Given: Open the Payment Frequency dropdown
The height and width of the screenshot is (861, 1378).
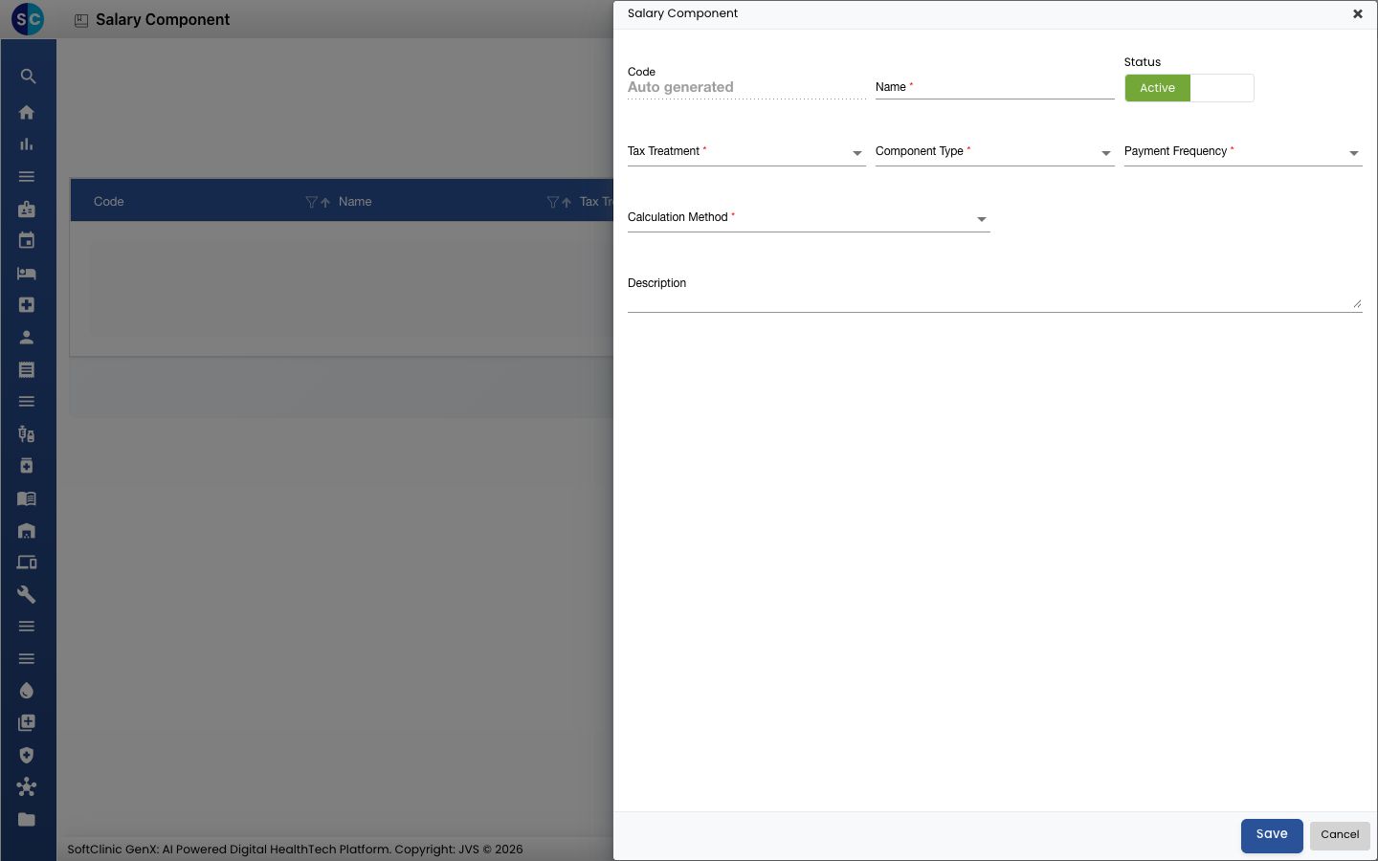Looking at the screenshot, I should click(x=1243, y=152).
